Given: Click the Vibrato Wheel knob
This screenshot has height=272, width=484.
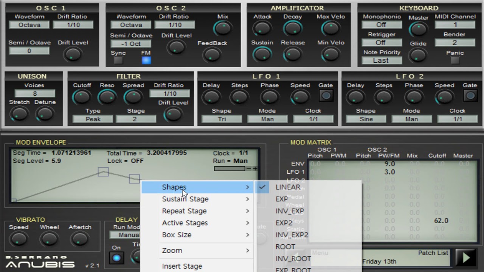Looking at the screenshot, I should click(x=49, y=239).
